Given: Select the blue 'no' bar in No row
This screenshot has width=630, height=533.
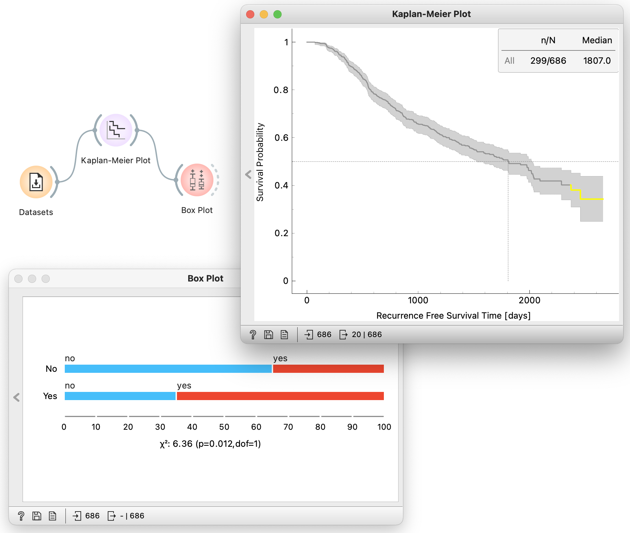Looking at the screenshot, I should [x=168, y=369].
